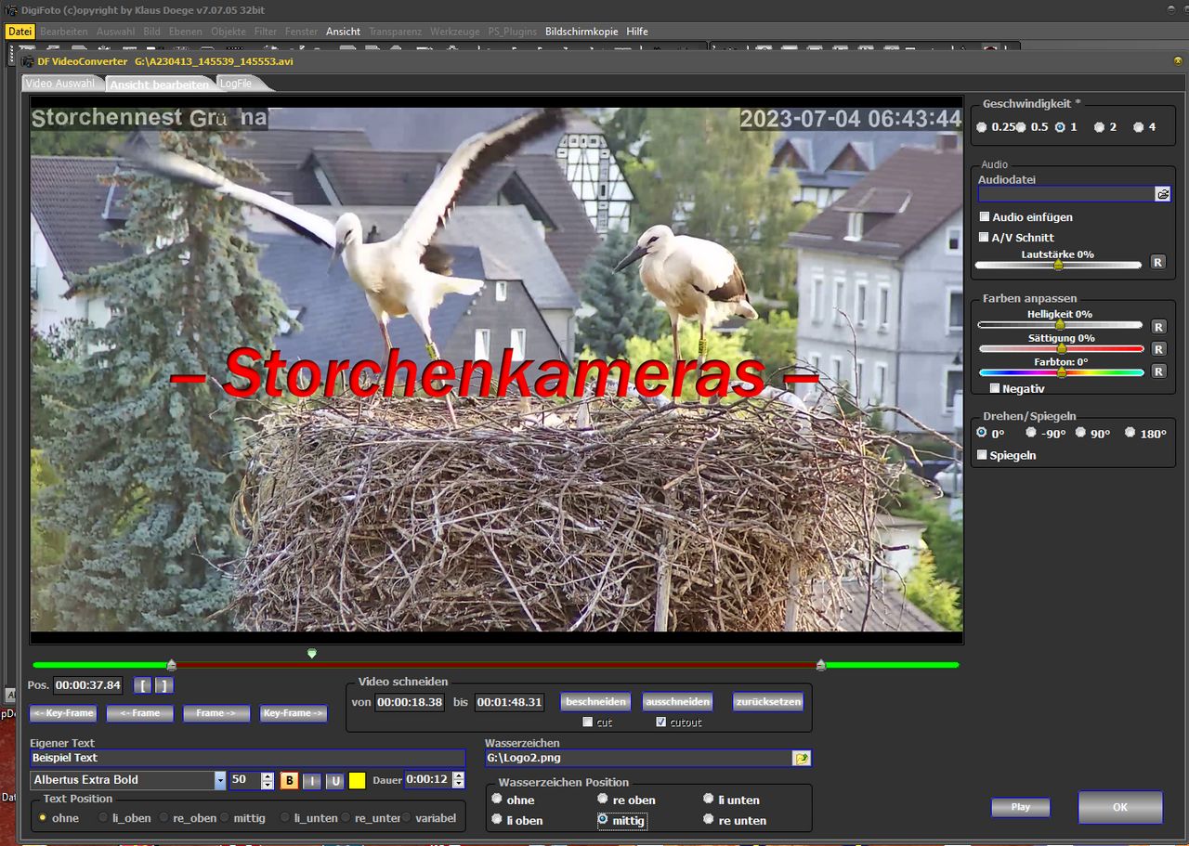Open the Bildschirmkopie menu
1189x846 pixels.
[581, 32]
